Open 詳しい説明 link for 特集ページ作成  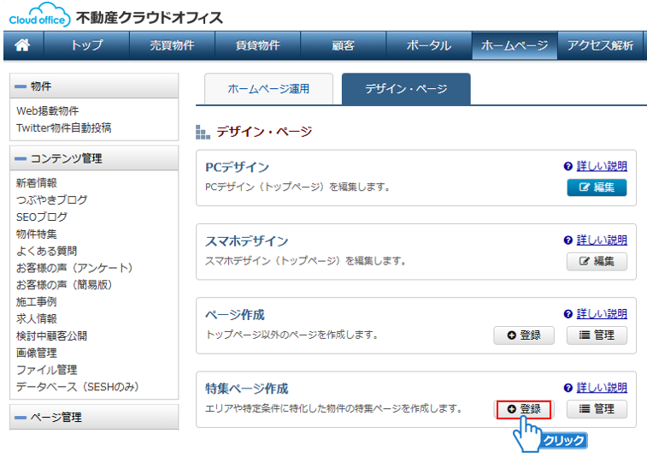pos(602,388)
